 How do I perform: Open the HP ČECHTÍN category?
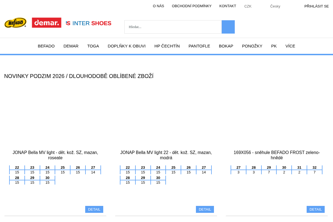click(167, 46)
